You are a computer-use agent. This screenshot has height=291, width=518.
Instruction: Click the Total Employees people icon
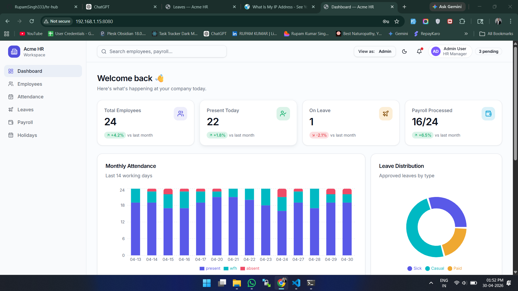pos(180,114)
